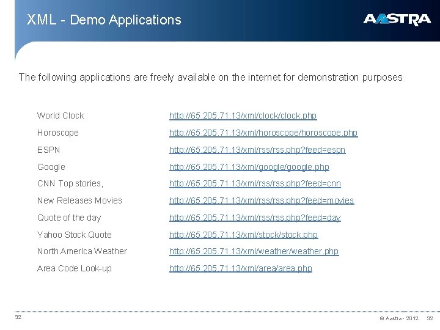Open the Google google.php link
This screenshot has height=330, width=440.
(x=249, y=167)
